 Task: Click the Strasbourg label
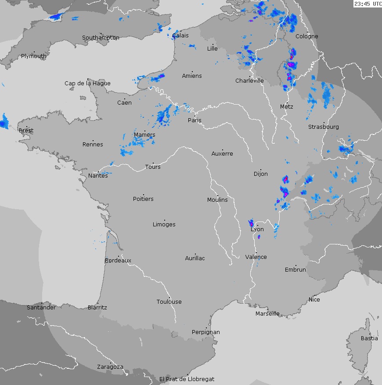323,127
